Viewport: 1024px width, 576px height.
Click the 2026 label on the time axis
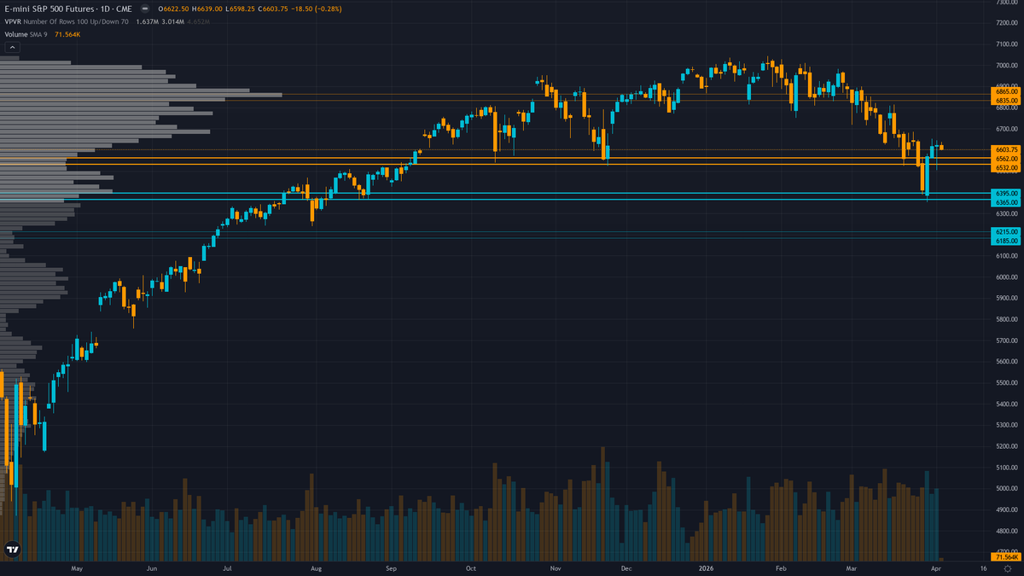coord(707,567)
